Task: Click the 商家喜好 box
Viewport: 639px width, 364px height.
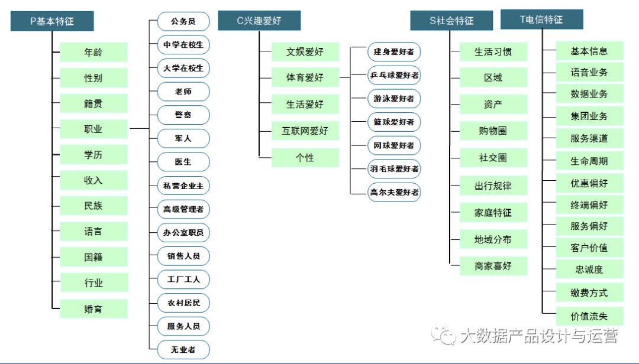Action: click(493, 266)
